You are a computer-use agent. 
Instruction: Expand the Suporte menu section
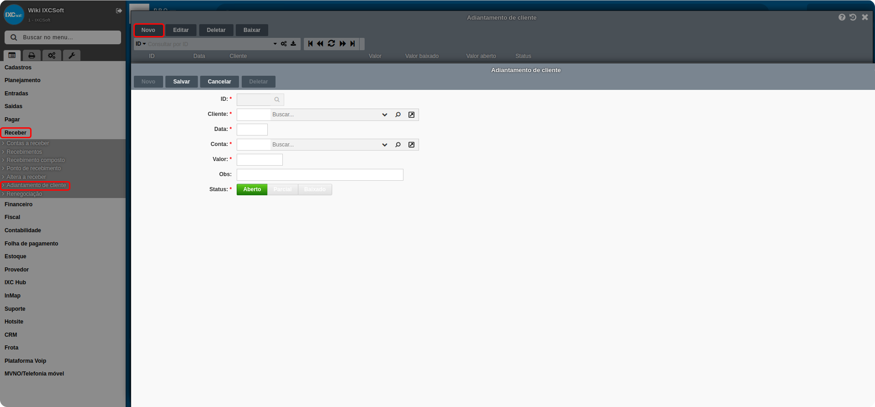pos(15,309)
